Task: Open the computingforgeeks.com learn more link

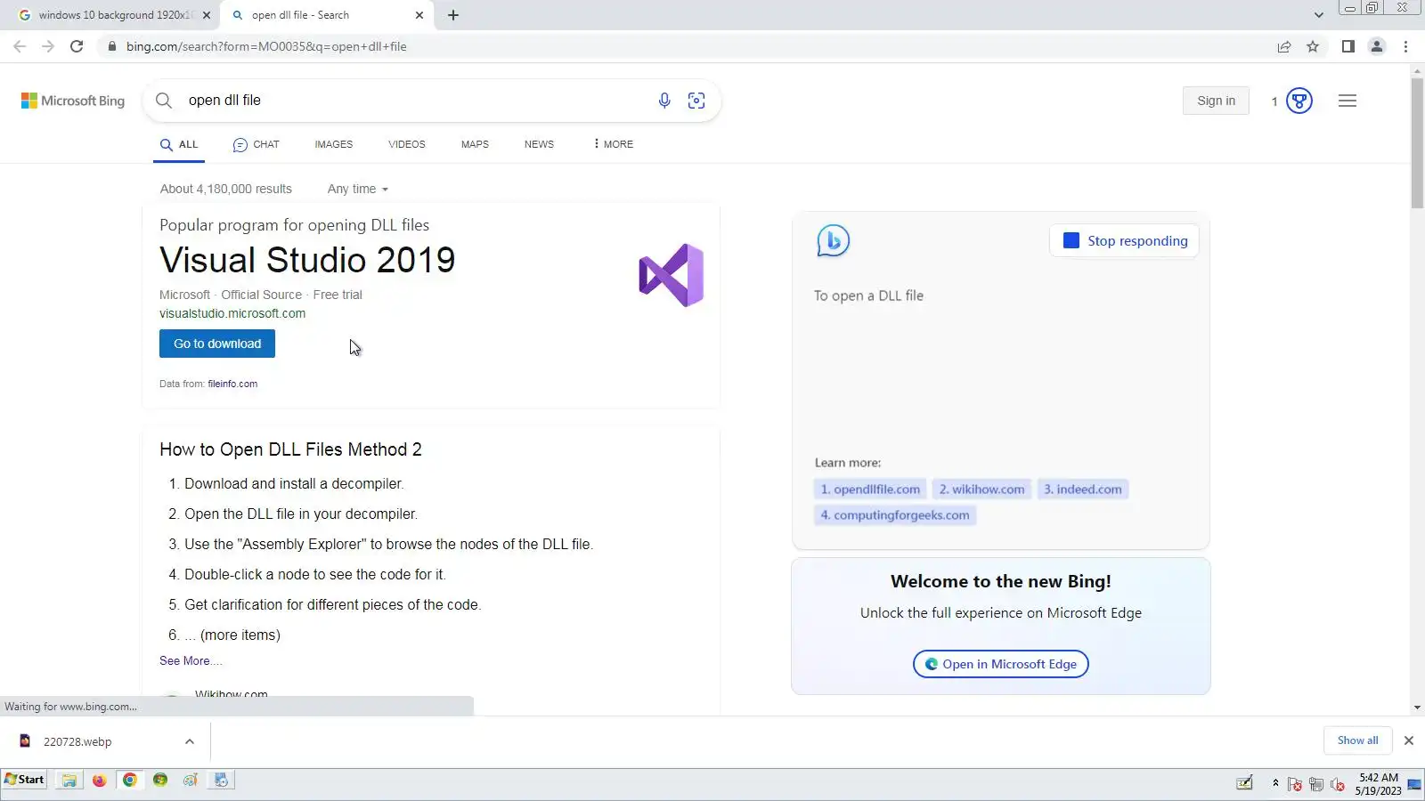Action: pos(895,515)
